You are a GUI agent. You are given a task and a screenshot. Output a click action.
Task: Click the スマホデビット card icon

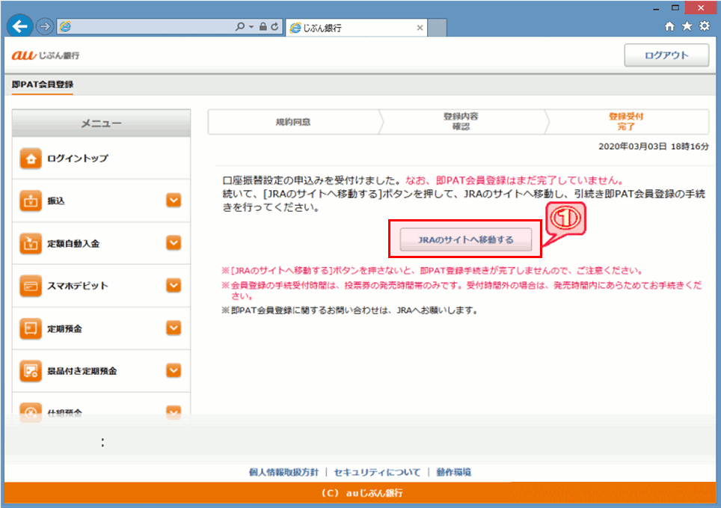(x=31, y=286)
